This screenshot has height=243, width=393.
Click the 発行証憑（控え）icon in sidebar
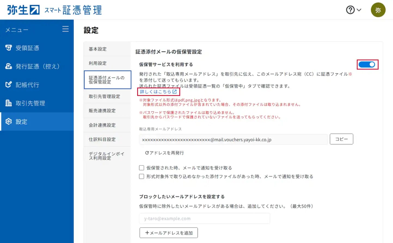[x=8, y=66]
